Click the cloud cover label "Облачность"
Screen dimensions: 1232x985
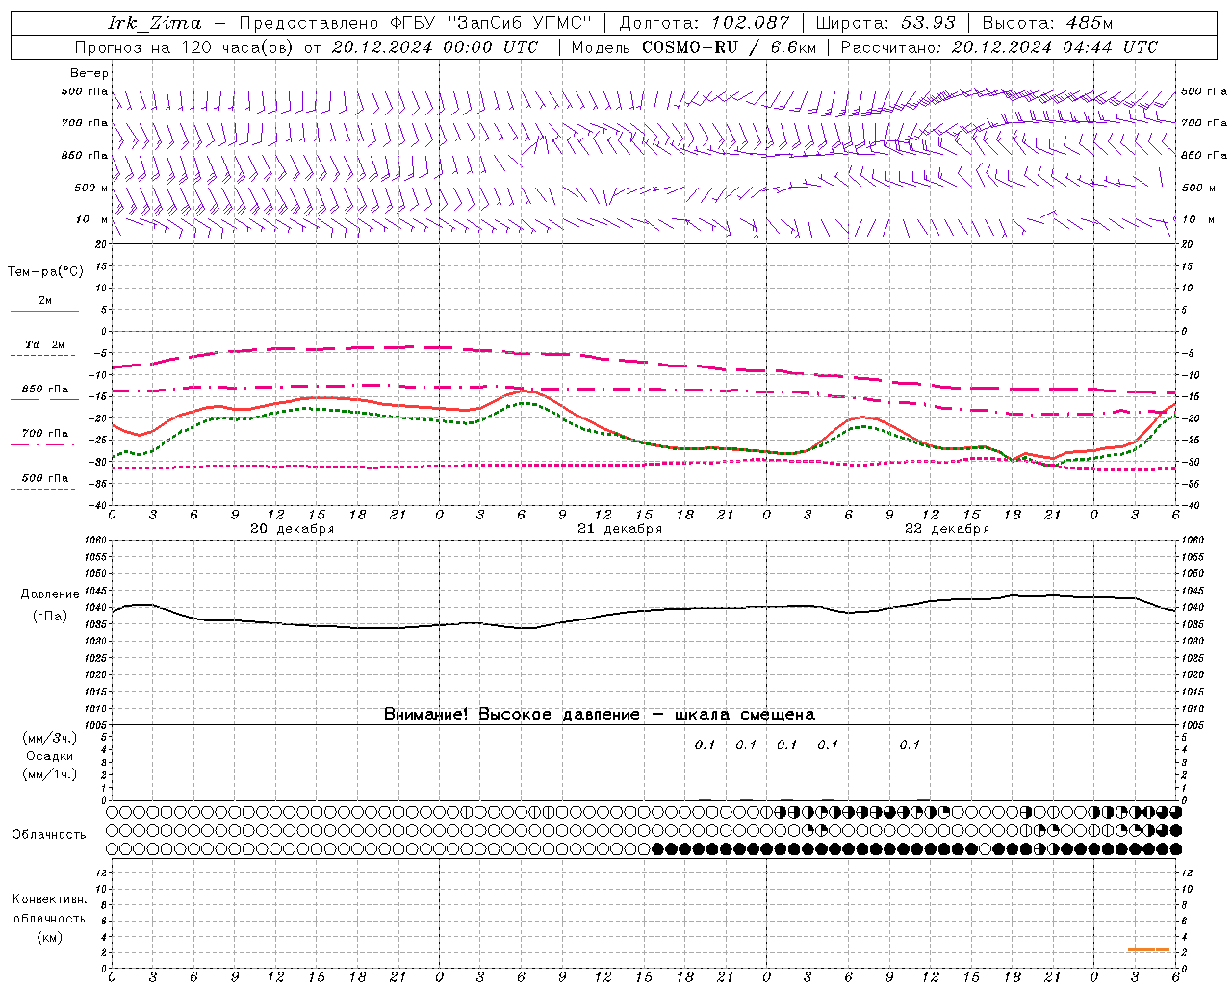point(49,834)
